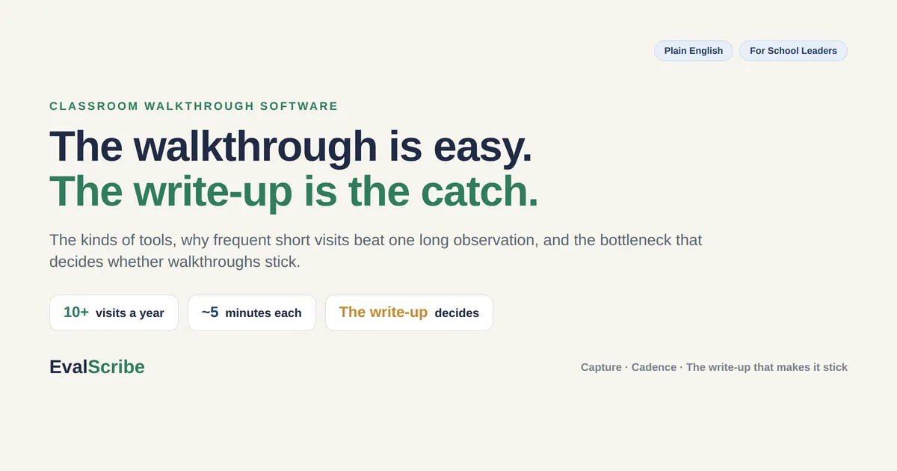Screen dimensions: 897x471
Task: Select 'The write-up decides' stat card
Action: point(409,313)
